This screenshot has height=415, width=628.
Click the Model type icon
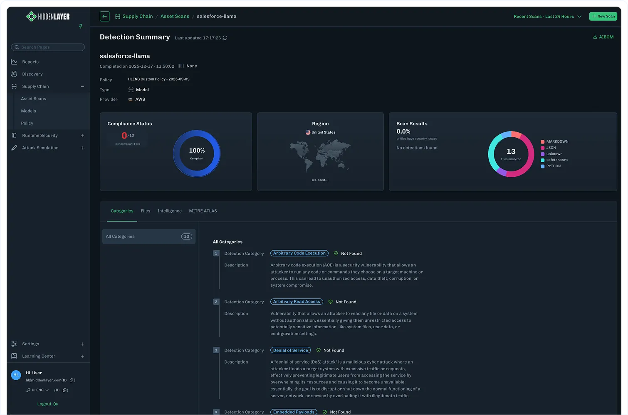coord(131,90)
